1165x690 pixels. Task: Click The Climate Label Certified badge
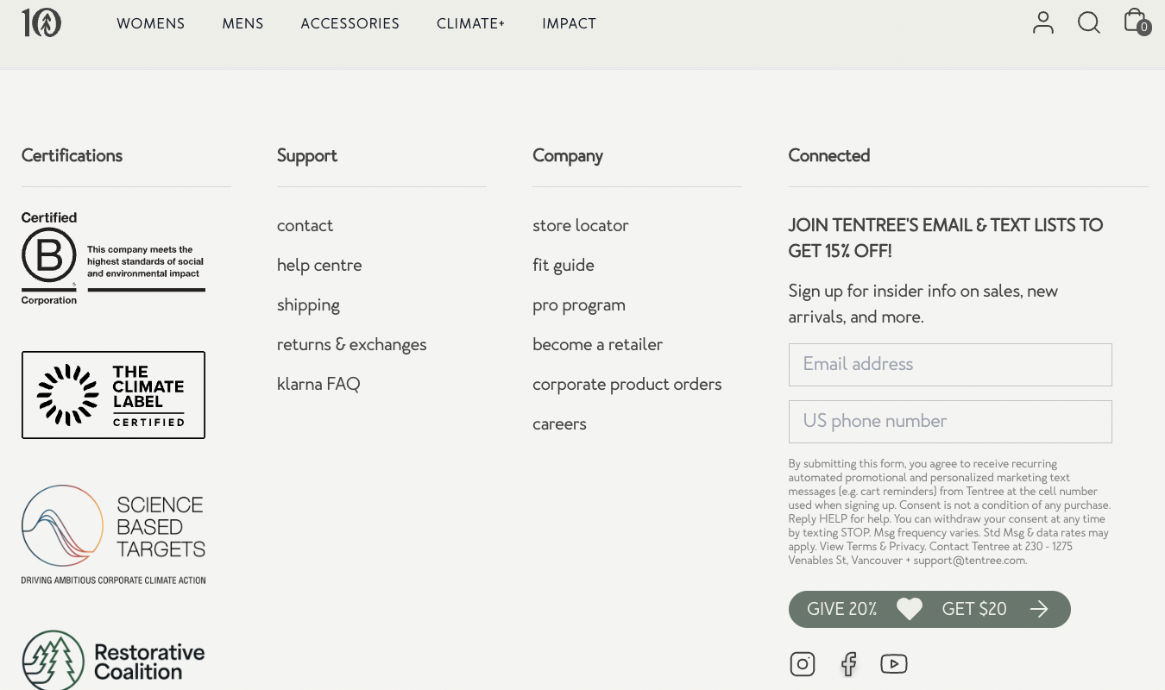[113, 395]
